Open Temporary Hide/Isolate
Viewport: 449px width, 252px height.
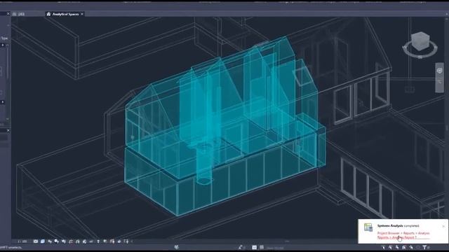pyautogui.click(x=91, y=241)
